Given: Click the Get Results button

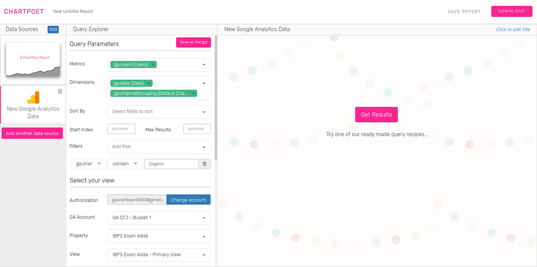Looking at the screenshot, I should (x=376, y=114).
